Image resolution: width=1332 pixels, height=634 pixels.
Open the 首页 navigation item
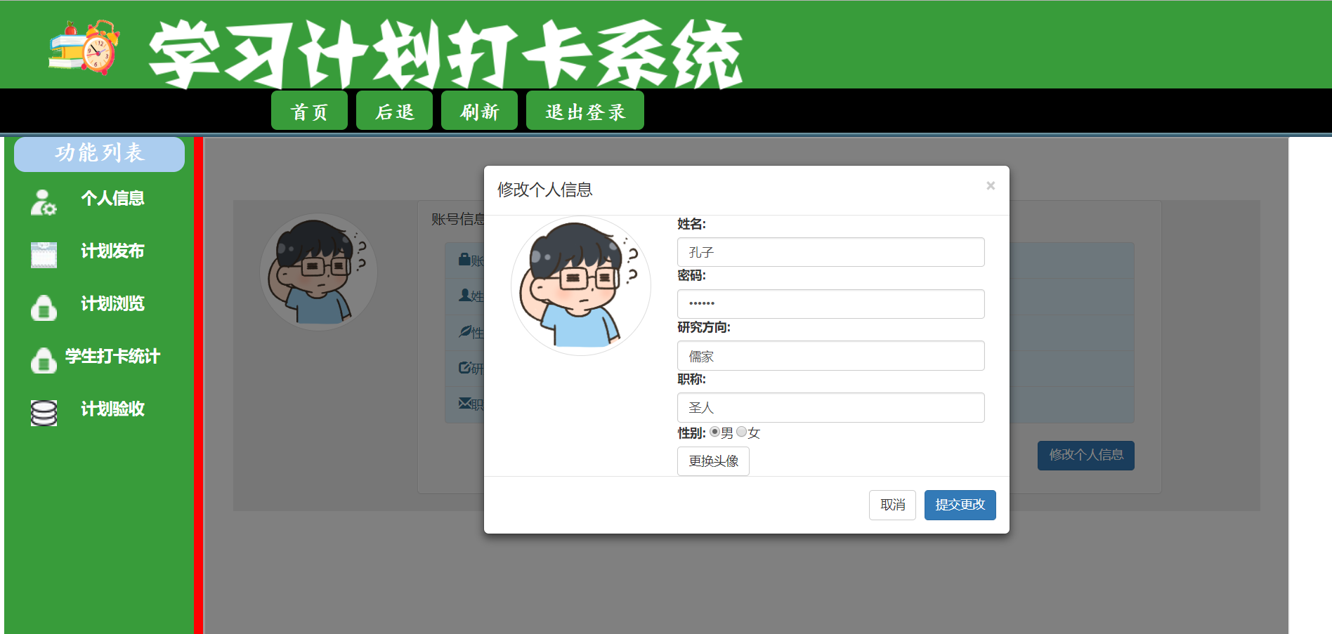[x=309, y=110]
